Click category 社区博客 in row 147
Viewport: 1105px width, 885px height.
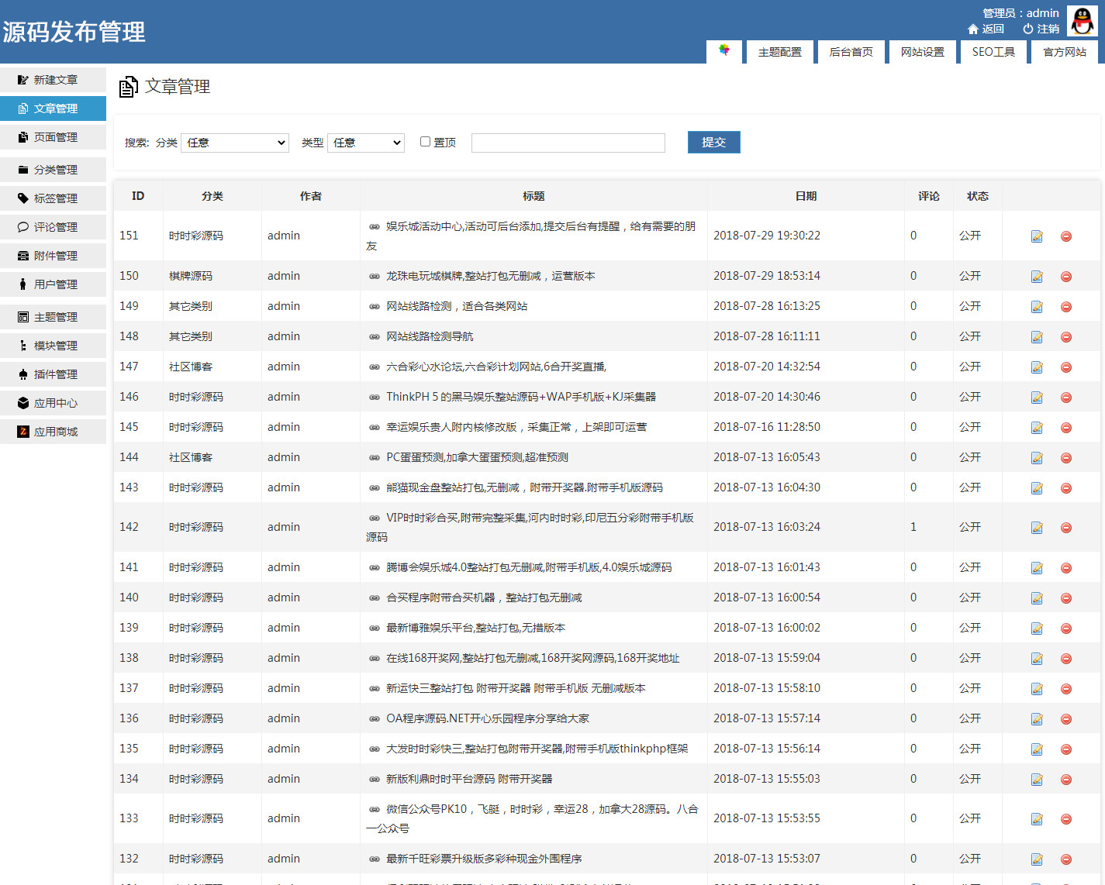(191, 367)
